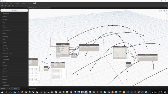Click the Save toolbar icon
Image resolution: width=168 pixels, height=94 pixels.
pos(9,5)
